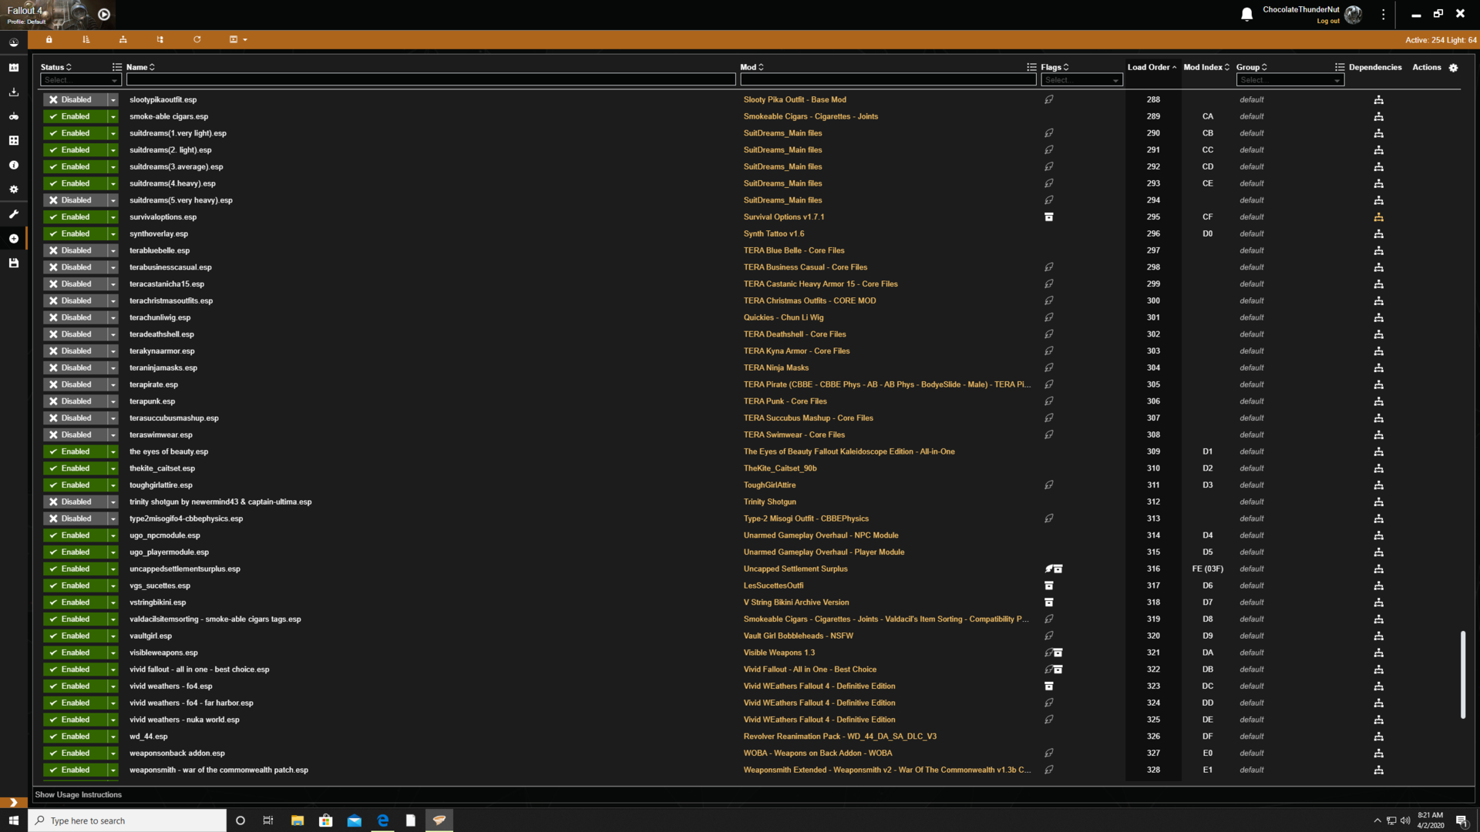The image size is (1480, 832).
Task: Expand status arrow for survivaloptions.esp
Action: [113, 217]
